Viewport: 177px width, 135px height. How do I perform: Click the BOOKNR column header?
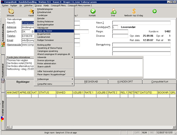tap(164, 93)
